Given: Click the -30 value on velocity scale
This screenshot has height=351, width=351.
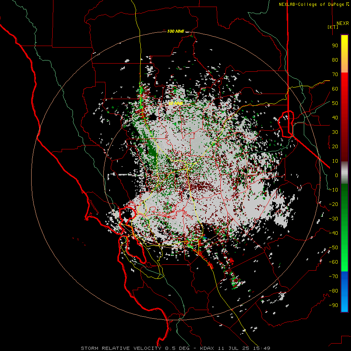Looking at the screenshot, I should 333,219.
